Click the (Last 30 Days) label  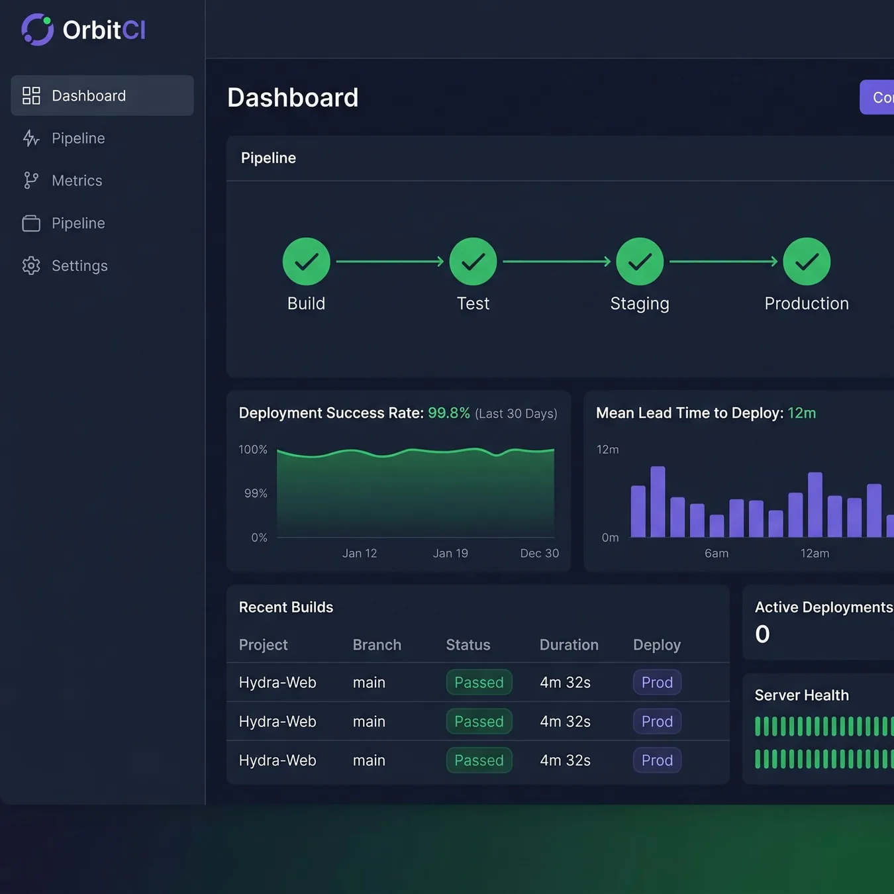click(516, 414)
